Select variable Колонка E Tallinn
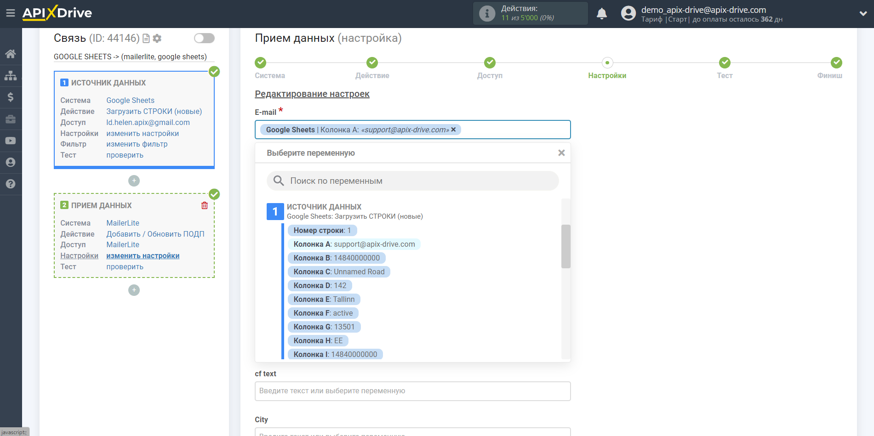This screenshot has height=436, width=874. pyautogui.click(x=324, y=300)
